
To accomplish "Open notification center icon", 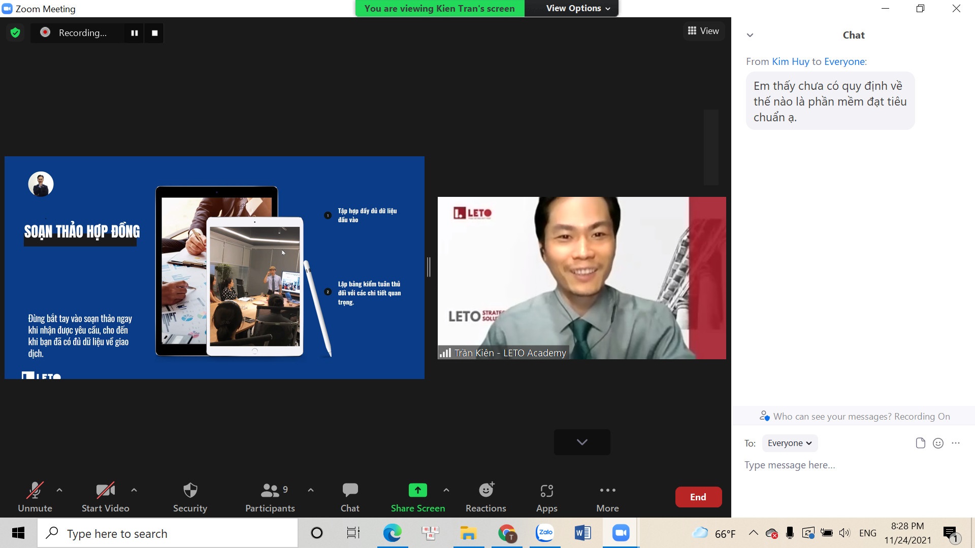I will (x=951, y=534).
